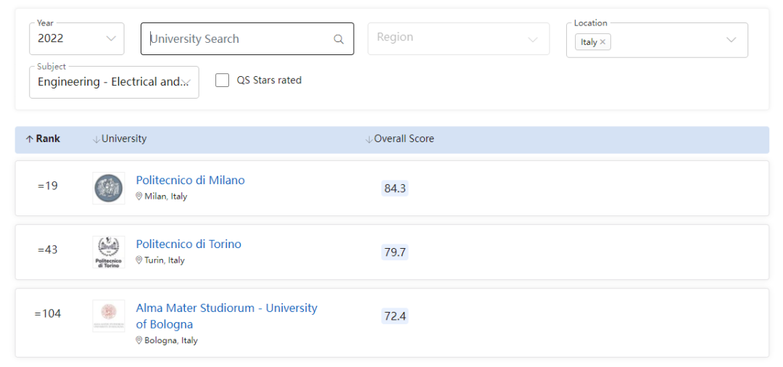Sort by the Rank column header
Viewport: 783px width, 367px height.
pyautogui.click(x=48, y=139)
